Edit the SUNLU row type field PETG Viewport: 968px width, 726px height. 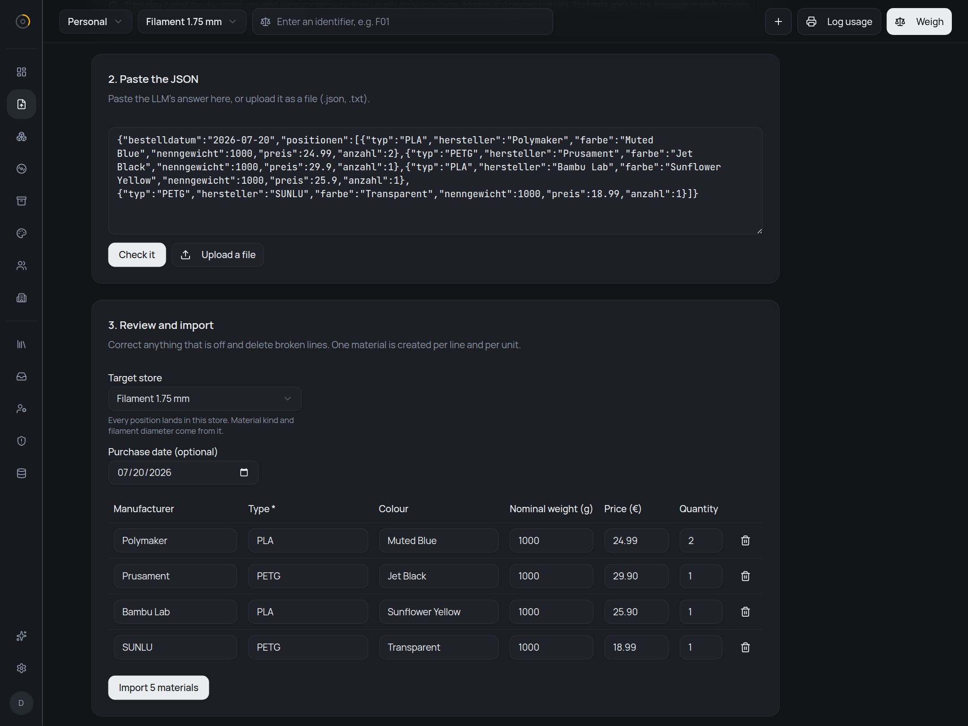pos(308,648)
